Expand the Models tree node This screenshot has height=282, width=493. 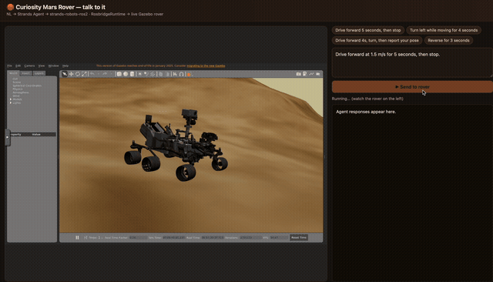click(11, 99)
